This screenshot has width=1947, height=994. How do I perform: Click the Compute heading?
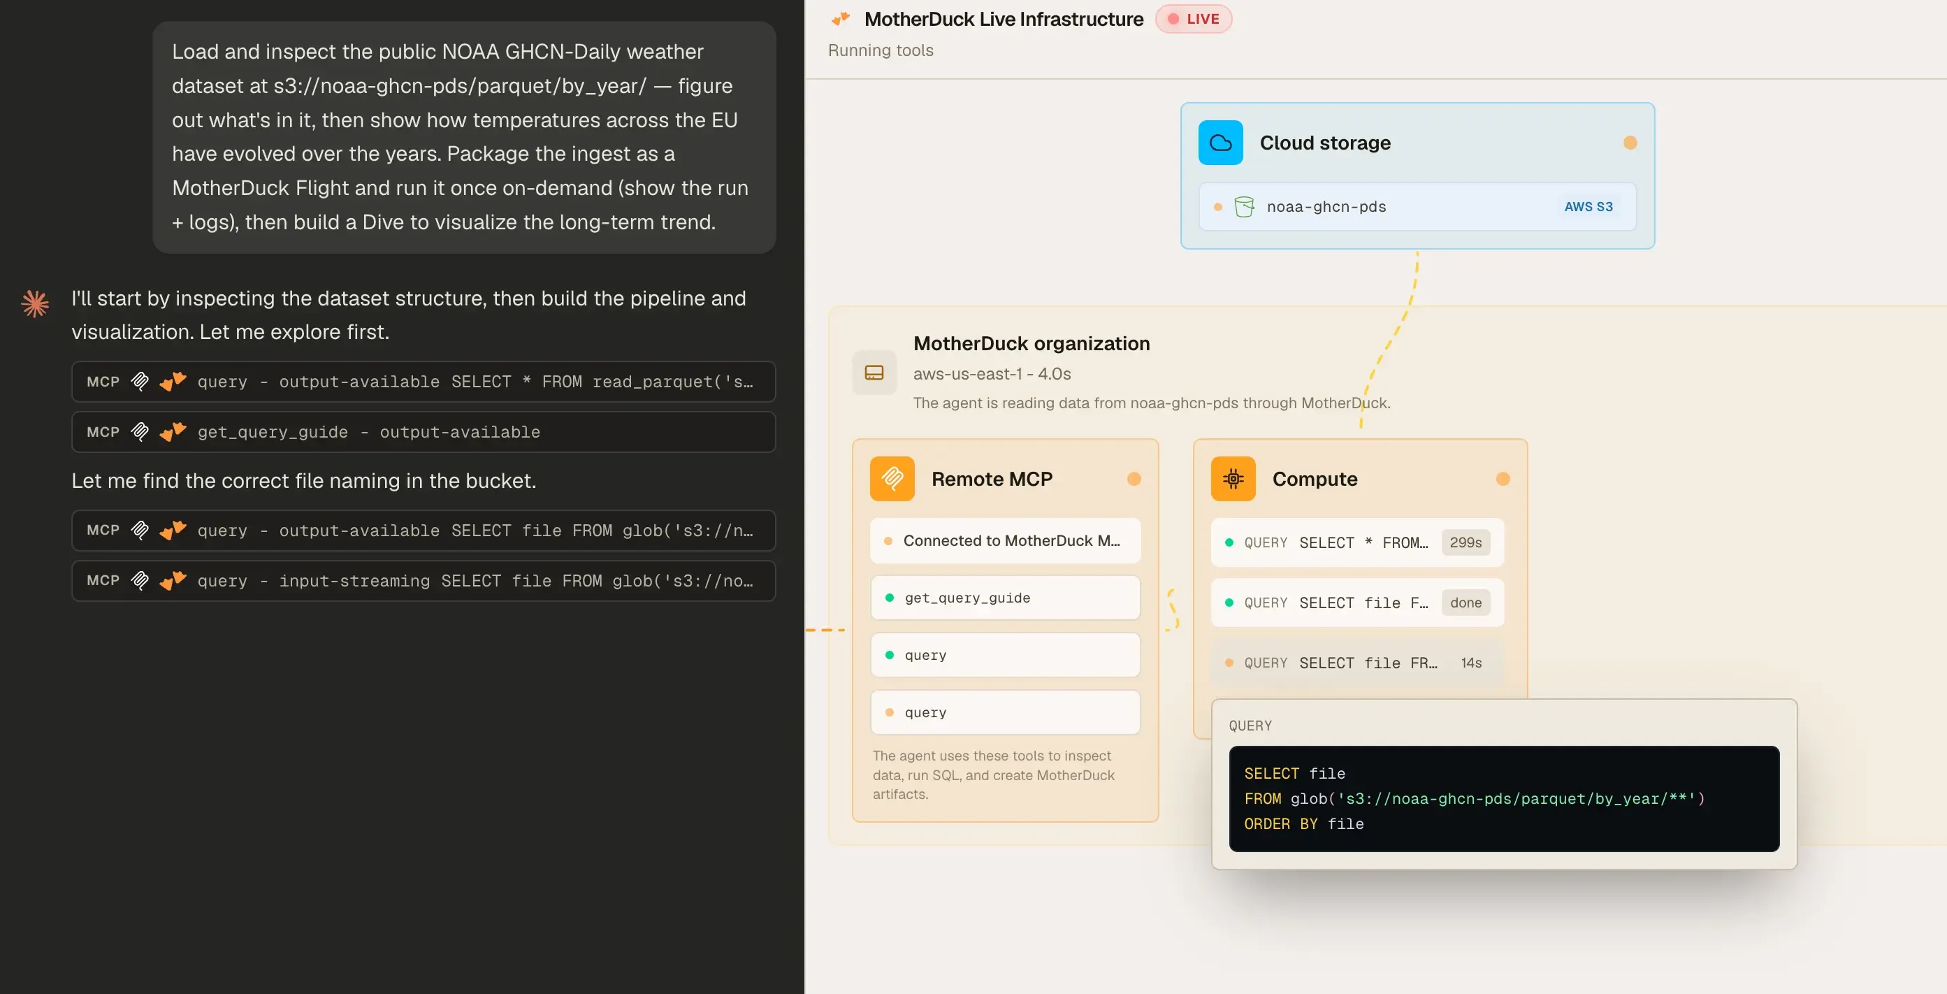[x=1315, y=479]
